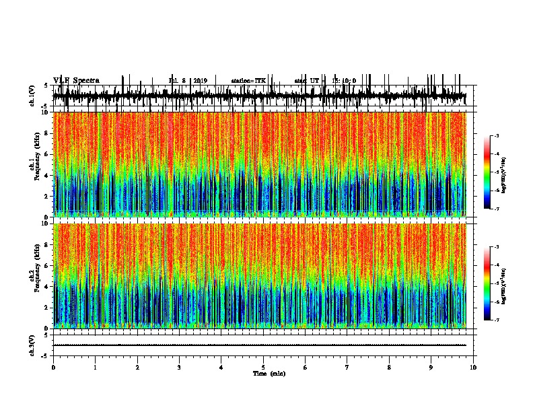Click time axis tick label "5"

point(263,368)
